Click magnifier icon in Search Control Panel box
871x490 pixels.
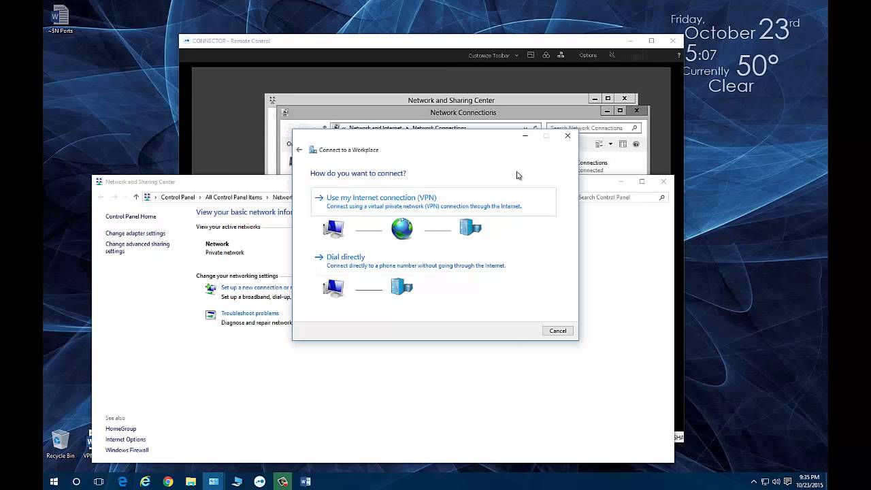[661, 197]
